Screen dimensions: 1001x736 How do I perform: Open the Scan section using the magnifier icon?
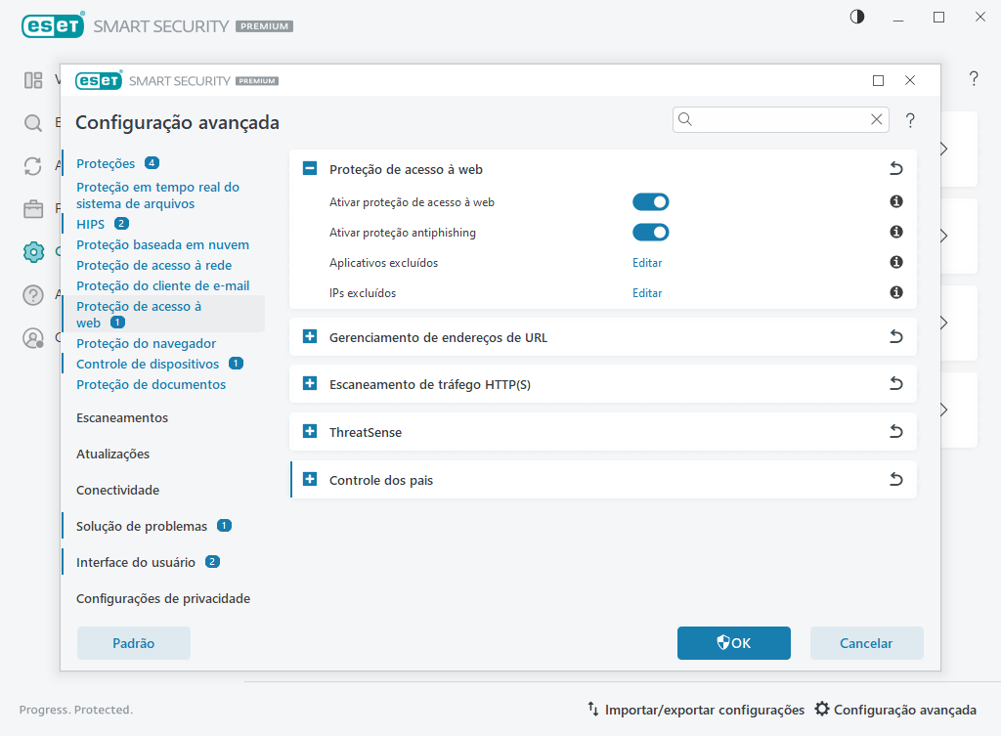coord(32,122)
